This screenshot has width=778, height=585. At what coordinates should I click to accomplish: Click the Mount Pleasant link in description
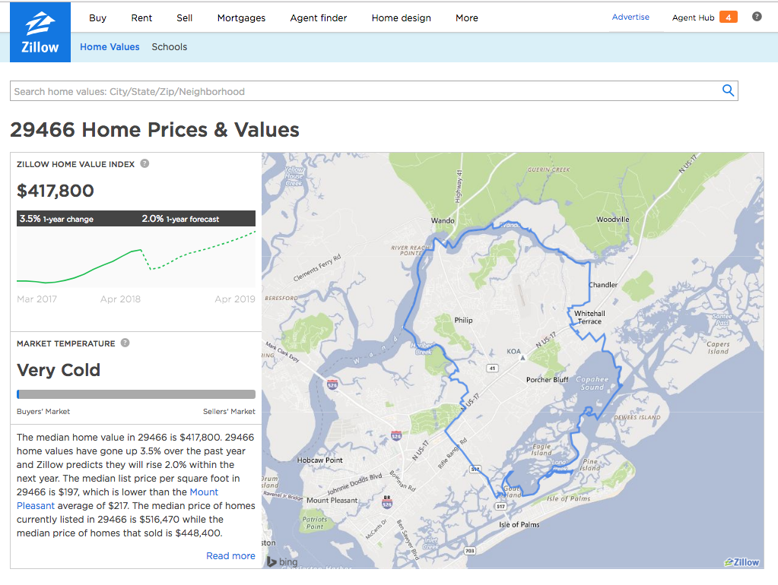click(x=117, y=498)
